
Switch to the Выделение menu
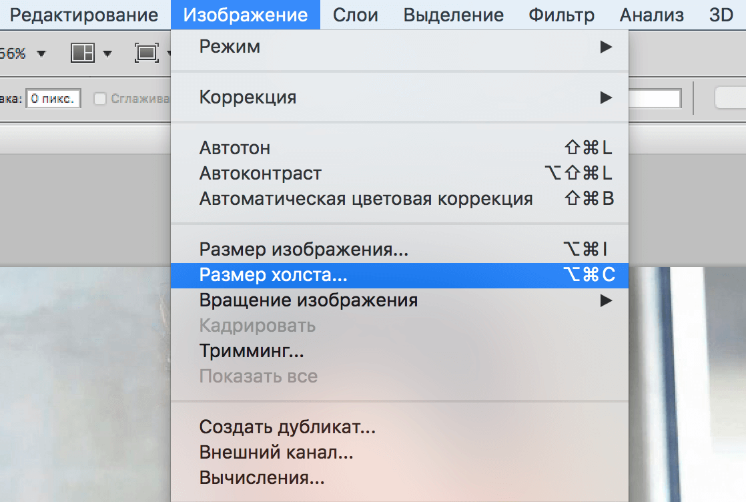[x=453, y=15]
